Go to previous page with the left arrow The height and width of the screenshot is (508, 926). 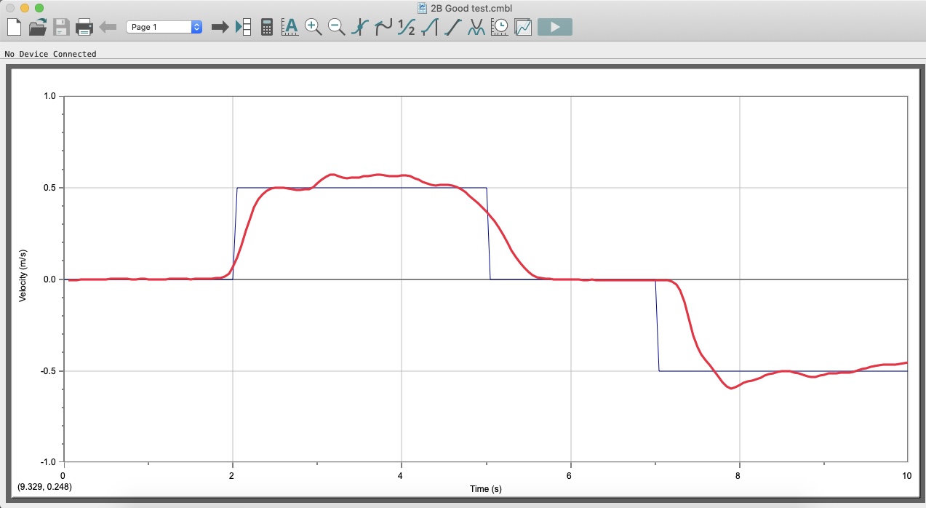[x=108, y=27]
